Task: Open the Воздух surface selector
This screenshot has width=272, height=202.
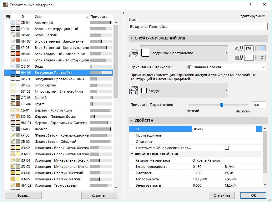Action: 184,91
